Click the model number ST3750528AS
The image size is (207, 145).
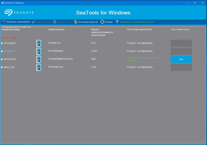tap(56, 51)
